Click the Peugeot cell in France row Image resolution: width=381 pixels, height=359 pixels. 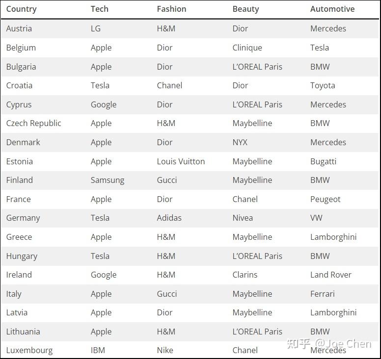tap(325, 199)
